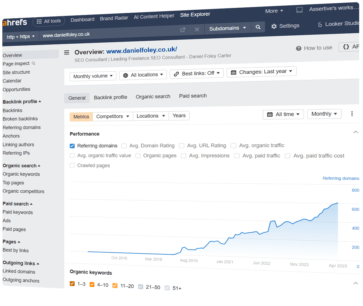Select the Years chart view
Viewport: 363px width, 306px height.
[x=179, y=115]
